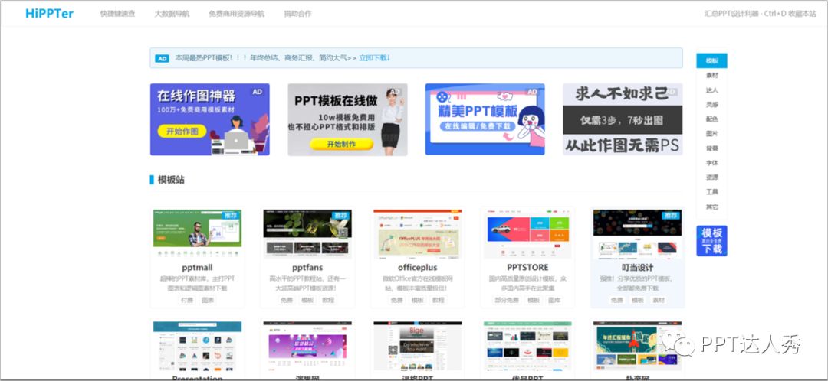This screenshot has height=381, width=828.
Task: Open the 精美PPT模板 banner ad
Action: tap(485, 119)
